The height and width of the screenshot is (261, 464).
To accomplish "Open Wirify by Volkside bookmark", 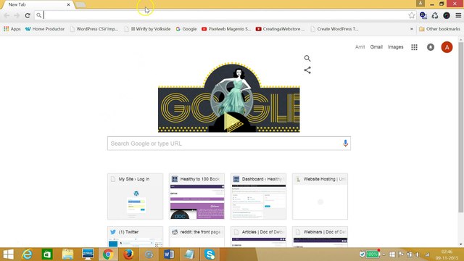I will coord(147,29).
